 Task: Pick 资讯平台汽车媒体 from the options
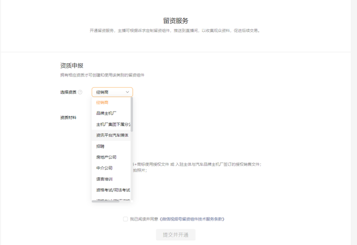click(x=112, y=136)
